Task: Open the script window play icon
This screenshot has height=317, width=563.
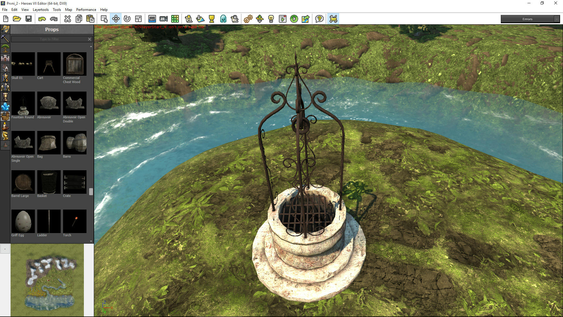Action: pyautogui.click(x=283, y=19)
